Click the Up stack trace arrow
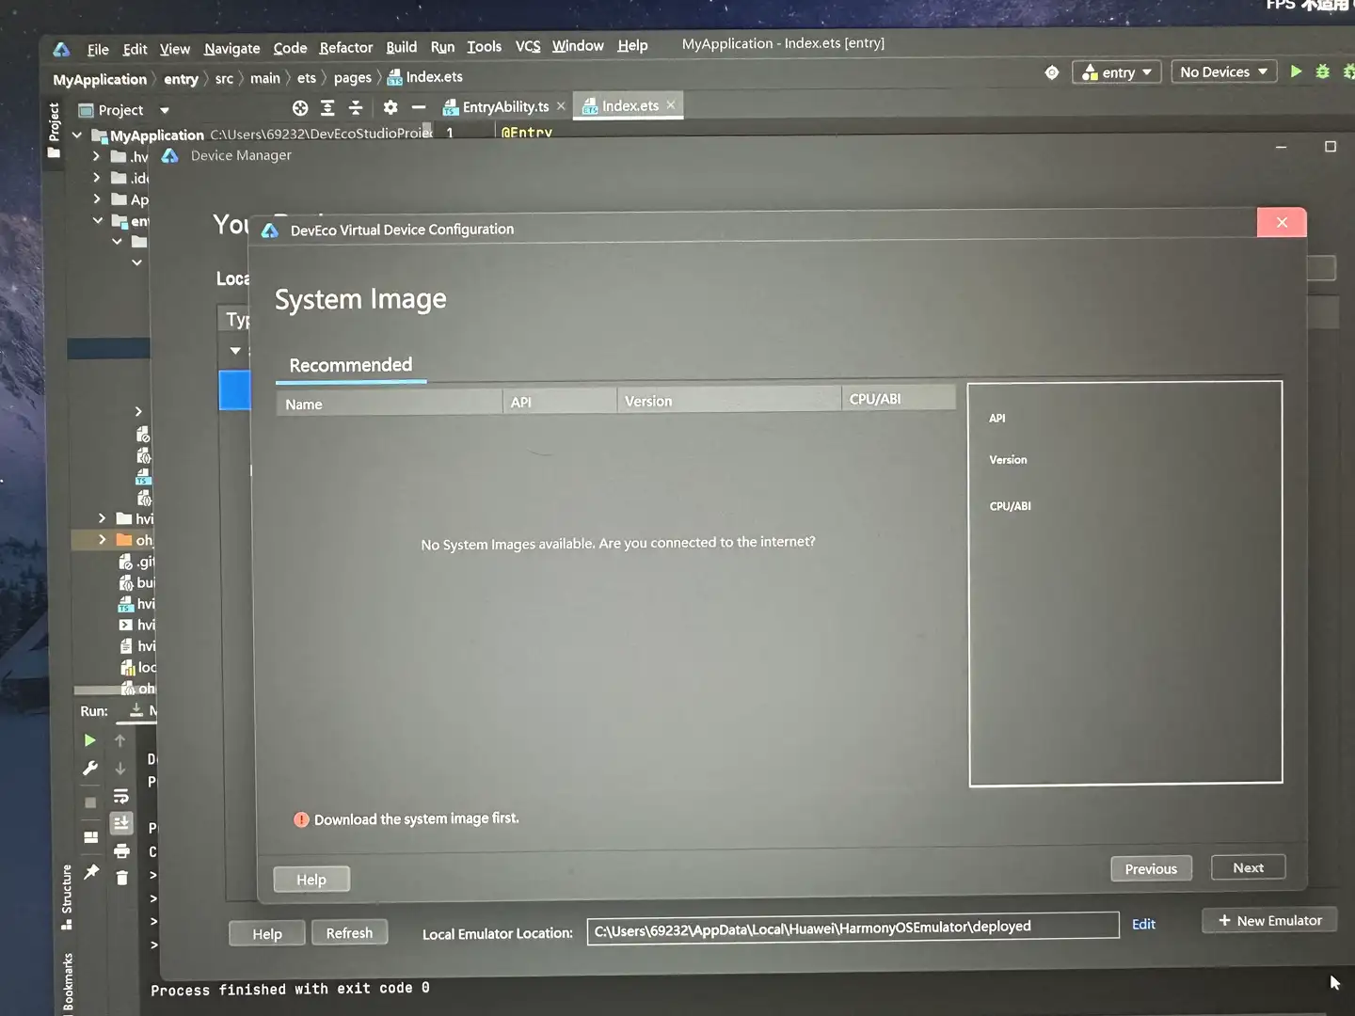Viewport: 1355px width, 1016px height. coord(120,740)
